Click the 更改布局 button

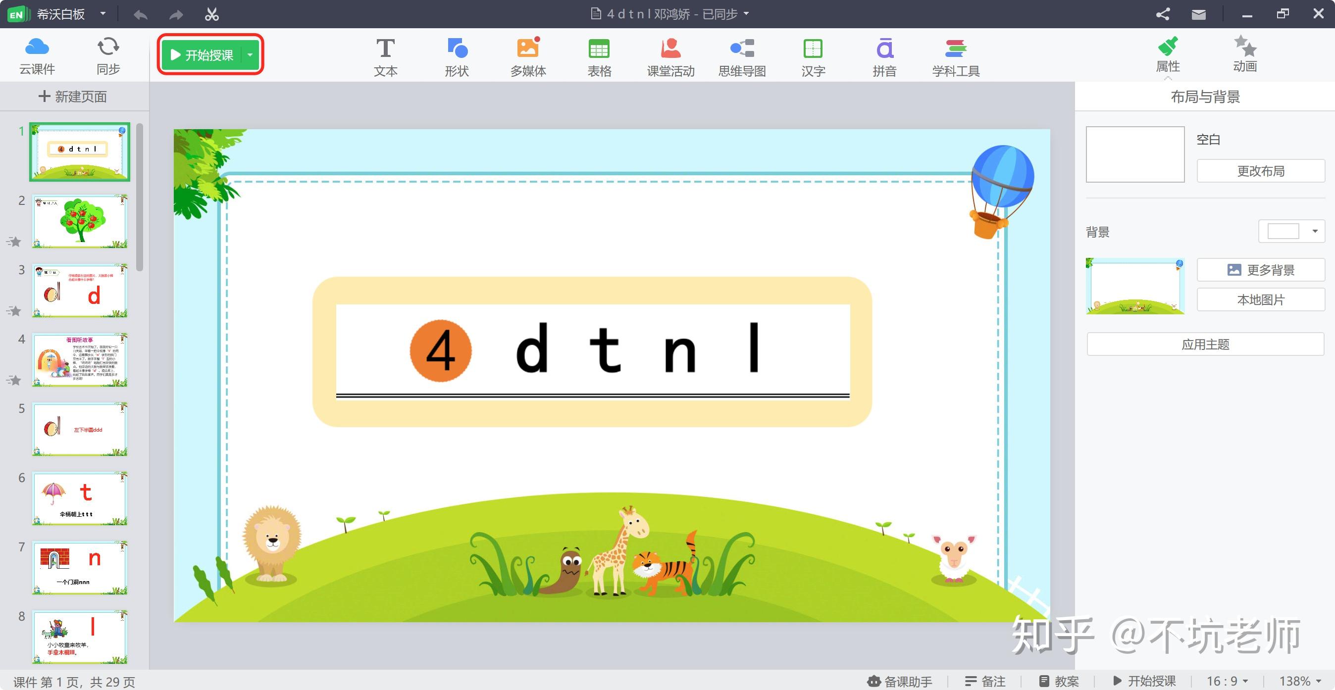(1261, 171)
